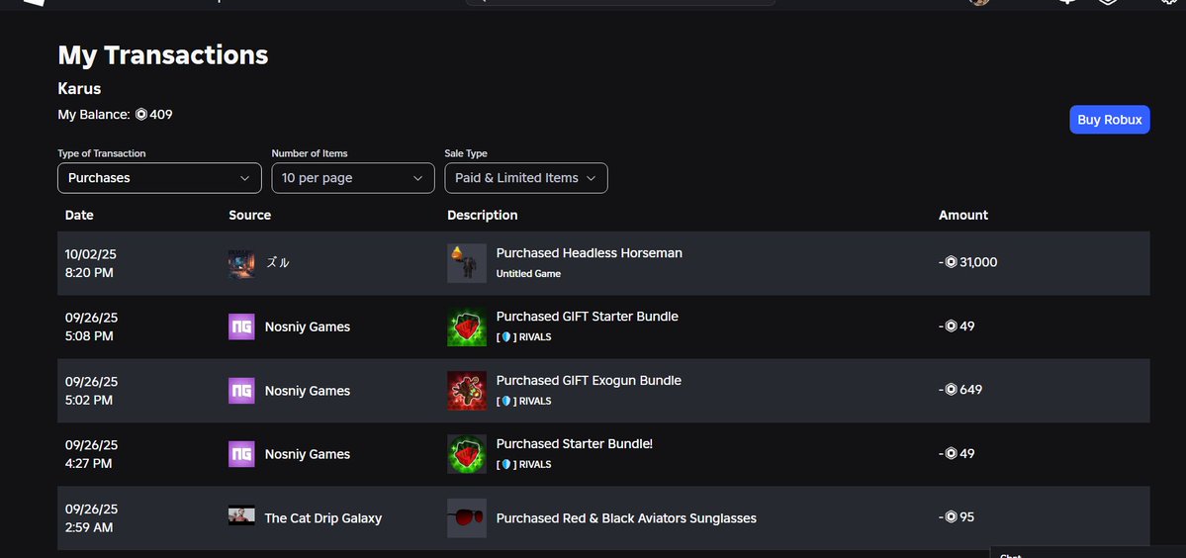Click The Cat Drip Galaxy source icon
1186x558 pixels.
241,516
